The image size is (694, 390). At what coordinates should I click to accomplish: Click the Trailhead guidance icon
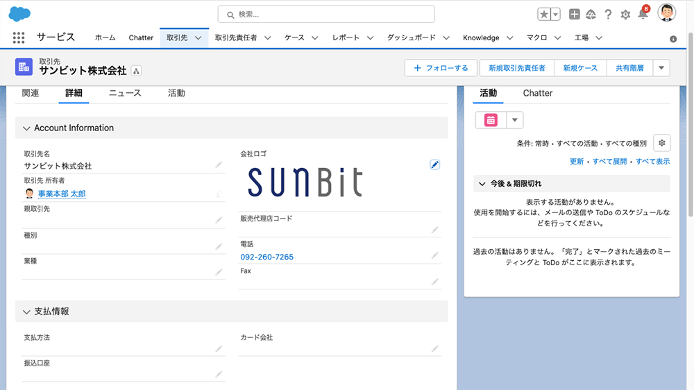click(x=591, y=15)
